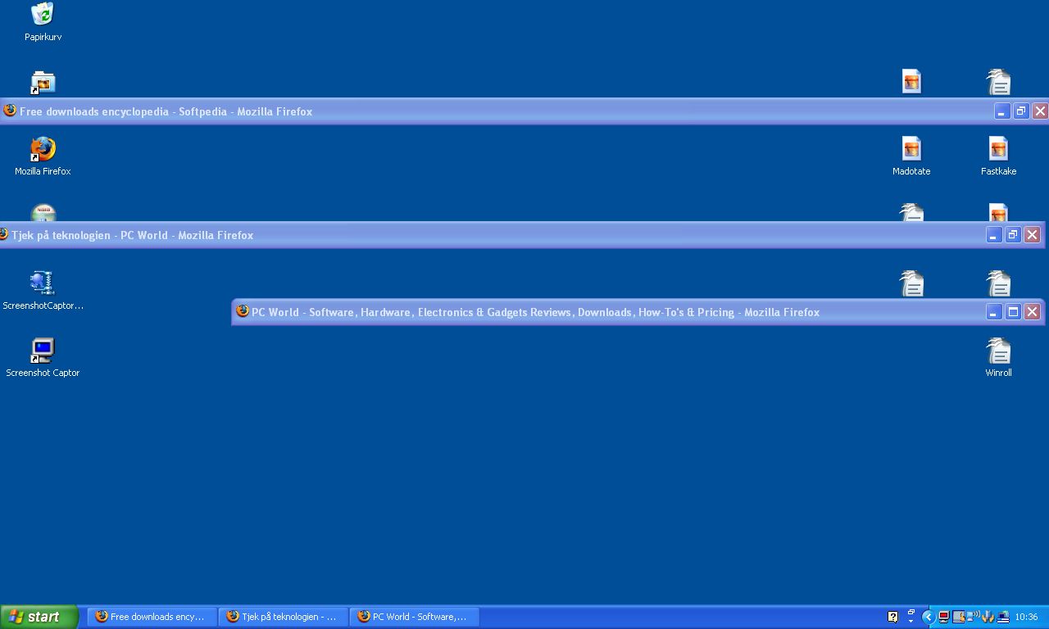Open the Windows Start menu

pos(39,617)
